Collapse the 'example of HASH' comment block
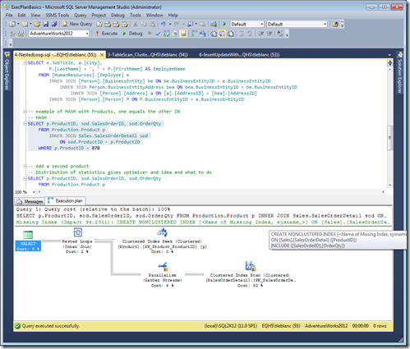Viewport: 410px width, 349px height. 25,112
